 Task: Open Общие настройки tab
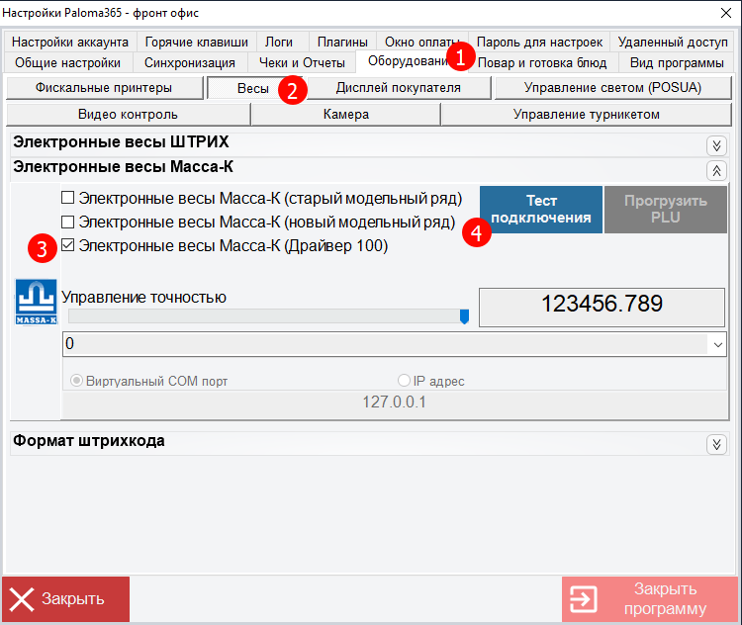(67, 62)
